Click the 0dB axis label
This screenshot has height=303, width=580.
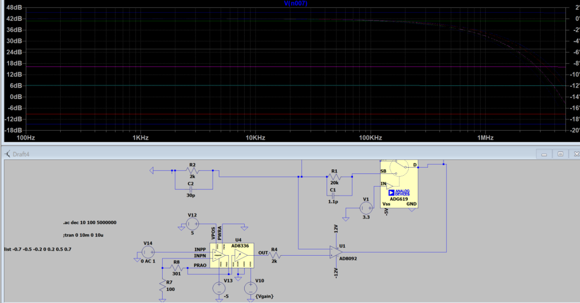click(x=15, y=97)
